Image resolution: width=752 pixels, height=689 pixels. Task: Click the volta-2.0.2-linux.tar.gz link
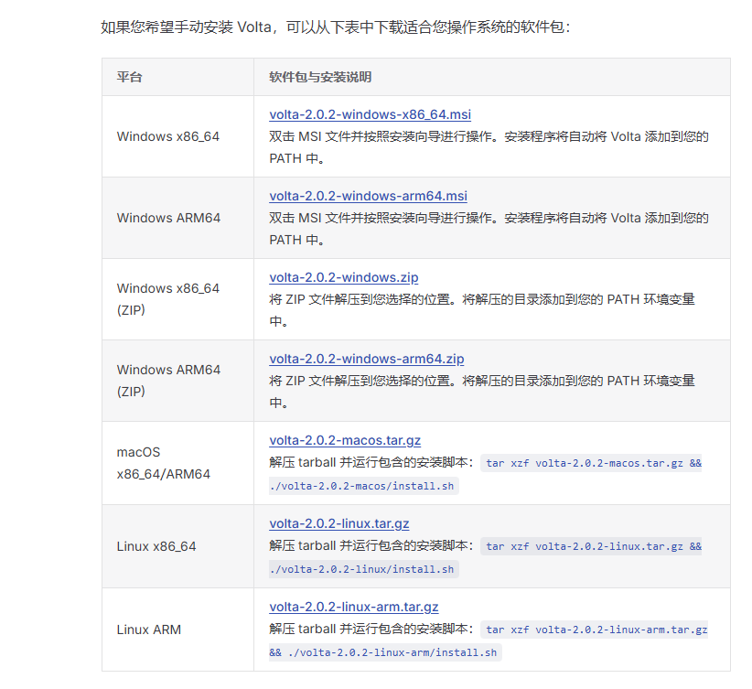[x=339, y=524]
